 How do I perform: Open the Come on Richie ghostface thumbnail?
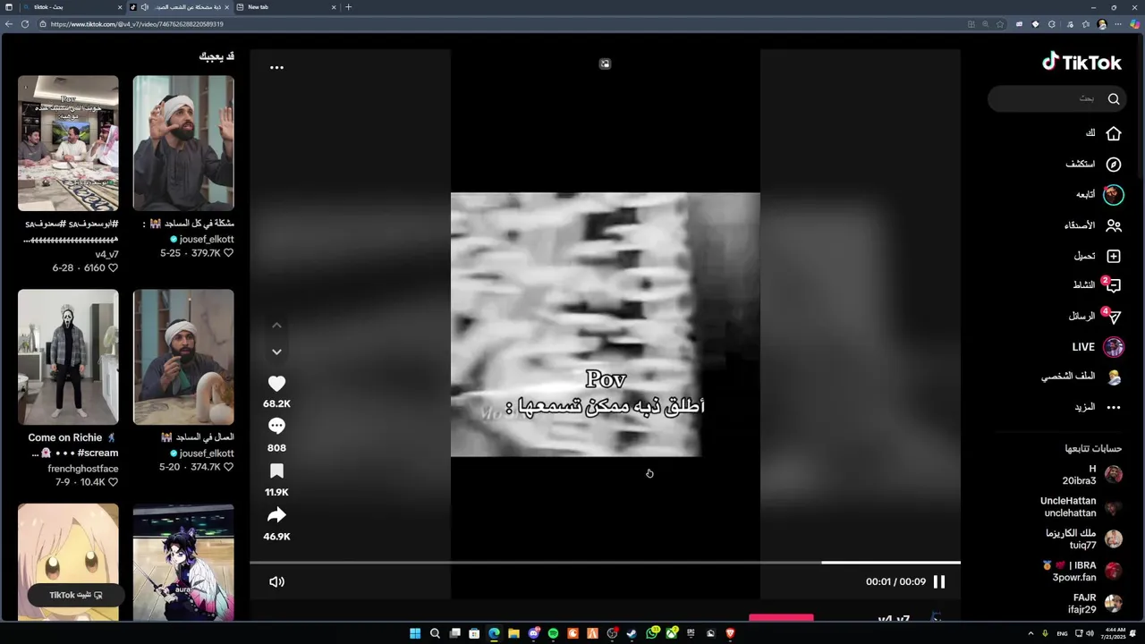(x=68, y=357)
